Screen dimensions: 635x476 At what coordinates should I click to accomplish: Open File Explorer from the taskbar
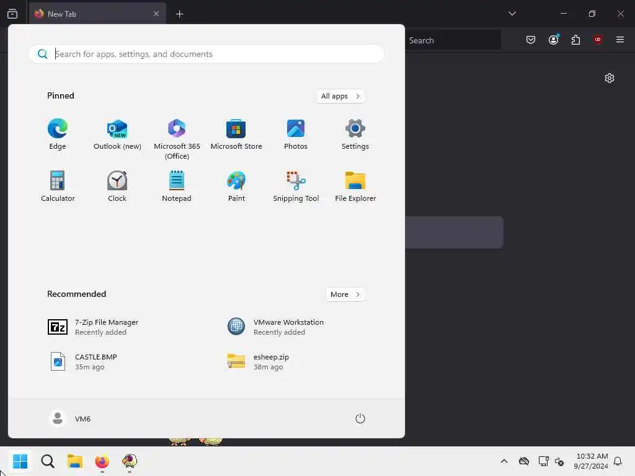click(x=75, y=461)
